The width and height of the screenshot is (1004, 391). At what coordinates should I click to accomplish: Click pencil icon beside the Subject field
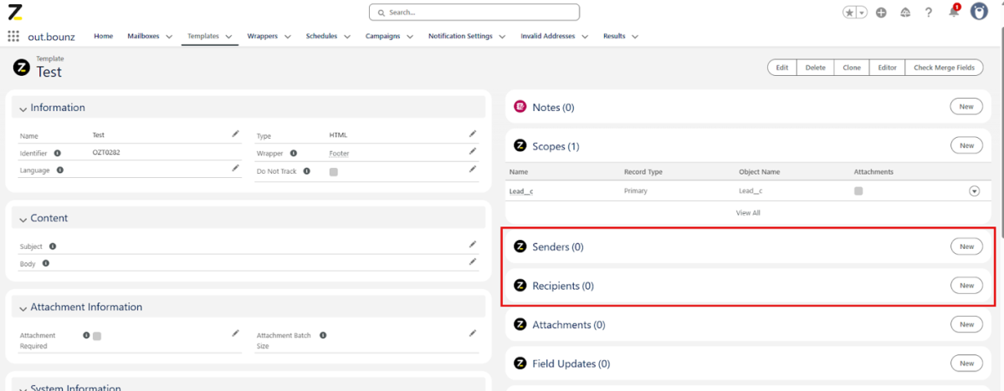tap(473, 245)
